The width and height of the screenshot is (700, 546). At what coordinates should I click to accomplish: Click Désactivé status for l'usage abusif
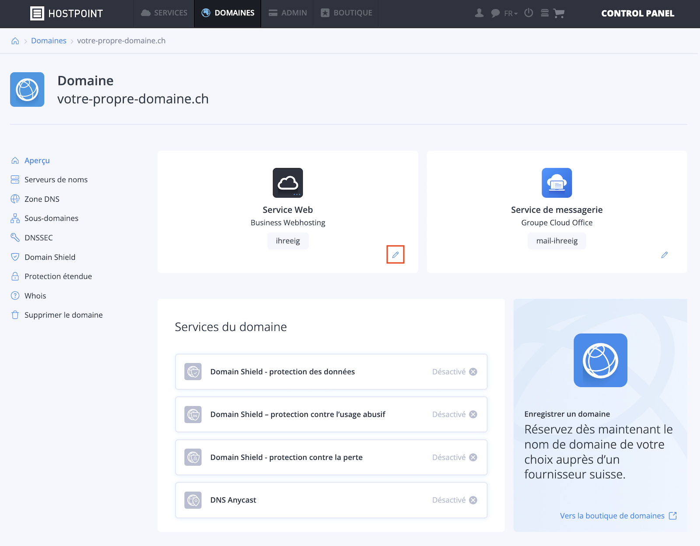tap(455, 415)
